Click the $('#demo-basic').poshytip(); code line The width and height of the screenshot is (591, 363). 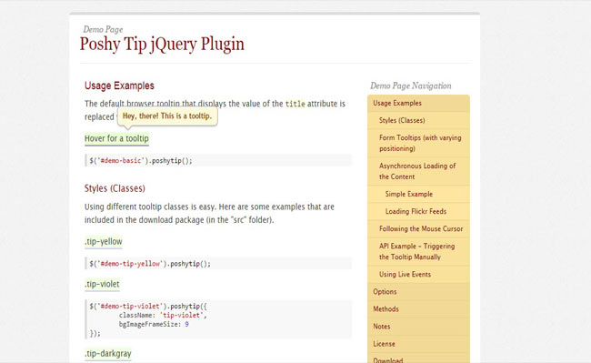pos(141,161)
